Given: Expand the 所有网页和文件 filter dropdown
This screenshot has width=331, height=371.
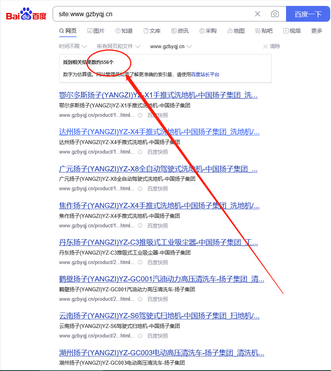Looking at the screenshot, I should pos(119,47).
